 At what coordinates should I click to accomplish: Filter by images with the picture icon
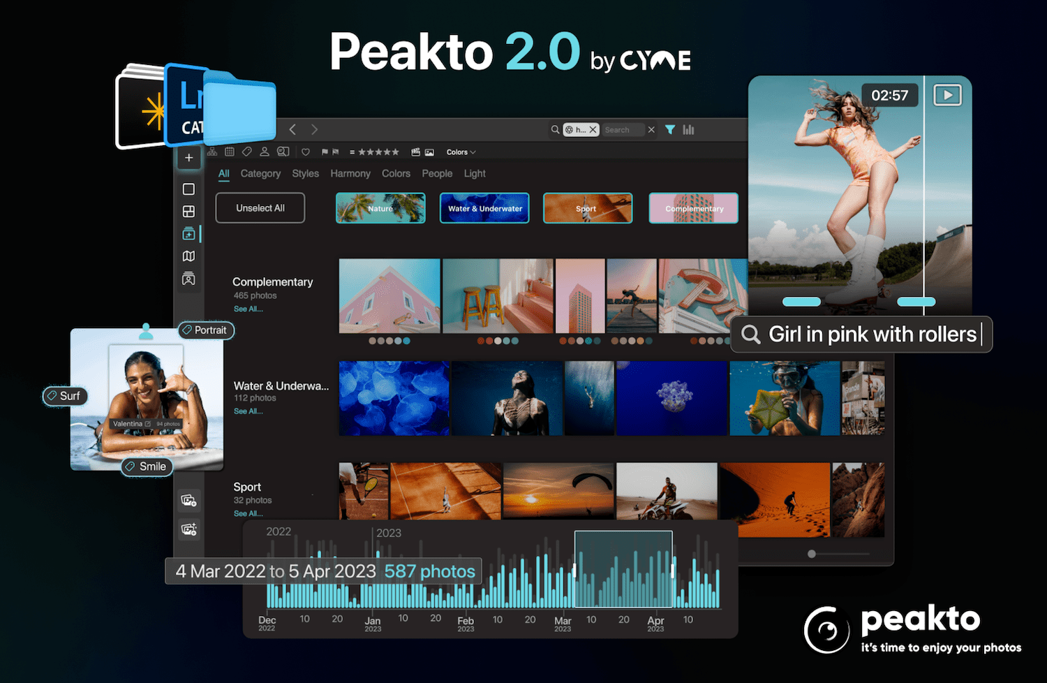[430, 152]
